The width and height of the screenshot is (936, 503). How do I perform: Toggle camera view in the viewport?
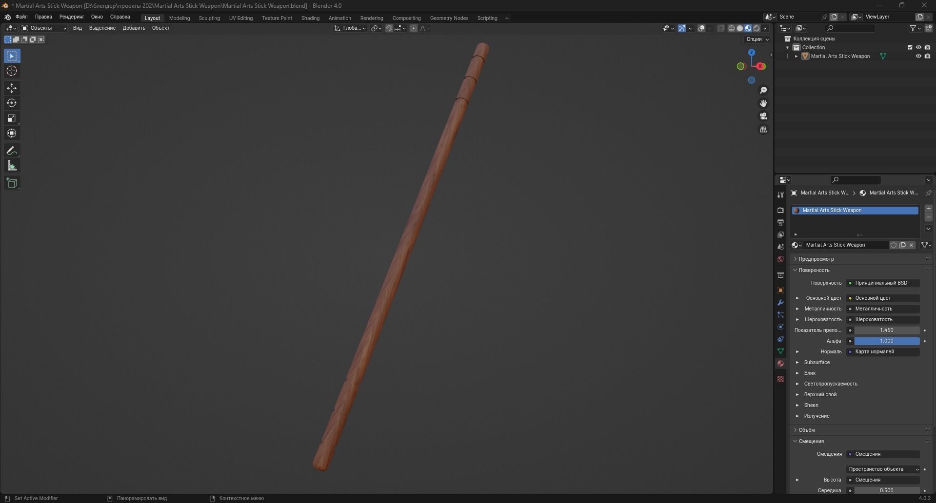click(763, 116)
